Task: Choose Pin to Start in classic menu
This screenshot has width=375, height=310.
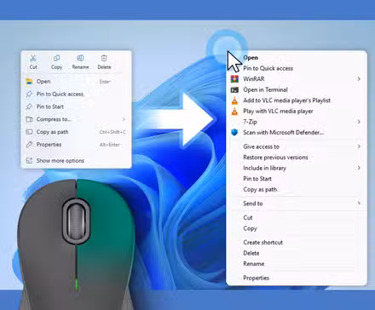Action: pos(257,179)
